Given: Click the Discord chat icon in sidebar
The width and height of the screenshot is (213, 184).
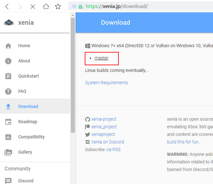Looking at the screenshot, I should 8,181.
